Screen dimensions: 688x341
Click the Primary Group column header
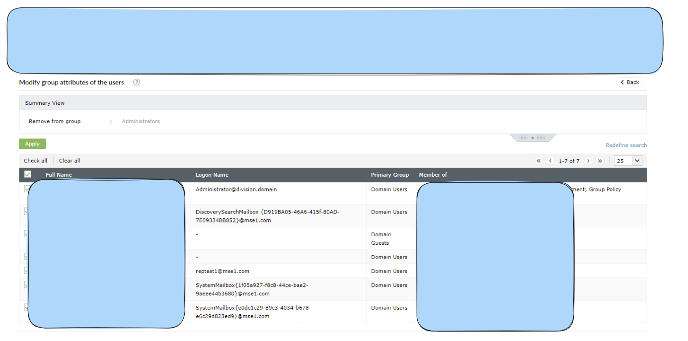389,175
